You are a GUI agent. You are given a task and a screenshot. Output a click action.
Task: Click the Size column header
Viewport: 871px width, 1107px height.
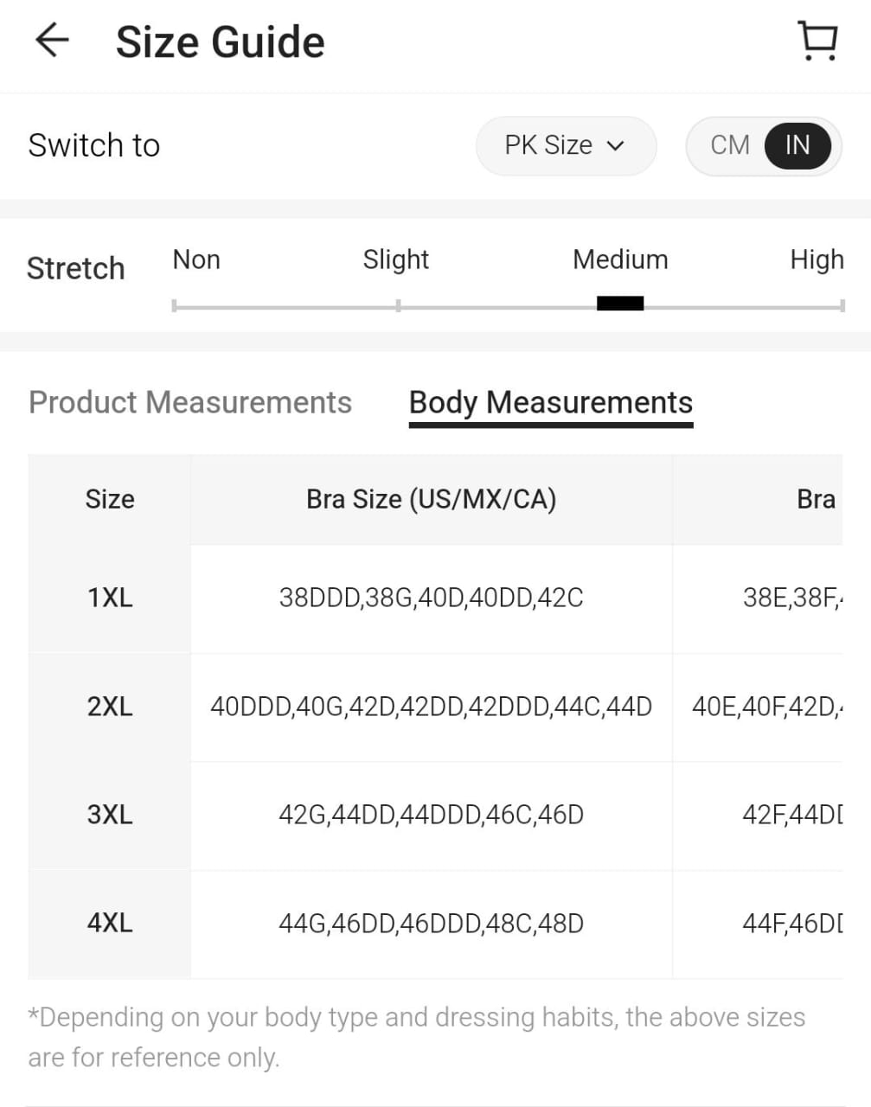110,499
